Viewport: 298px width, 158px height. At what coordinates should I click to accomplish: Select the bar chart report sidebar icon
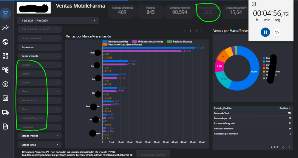pyautogui.click(x=5, y=98)
